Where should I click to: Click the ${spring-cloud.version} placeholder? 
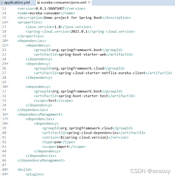84,137
